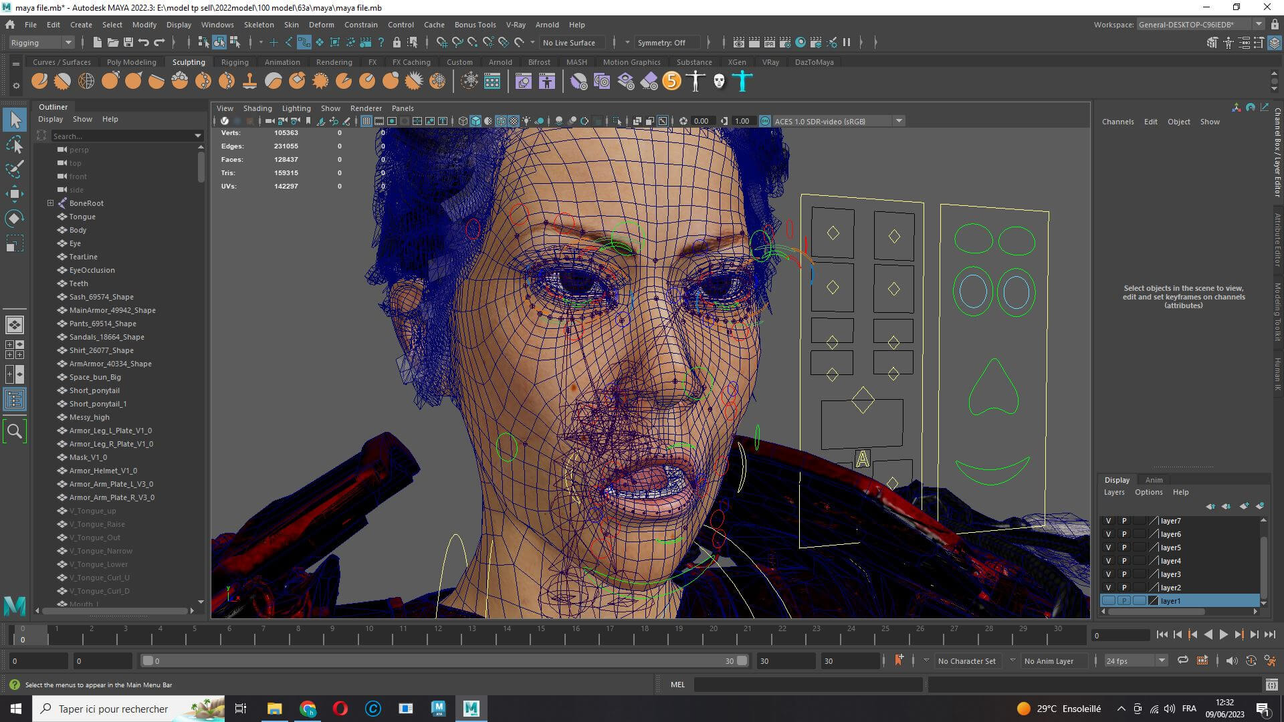Switch to the Anim layer tab
Viewport: 1284px width, 722px height.
[1154, 480]
